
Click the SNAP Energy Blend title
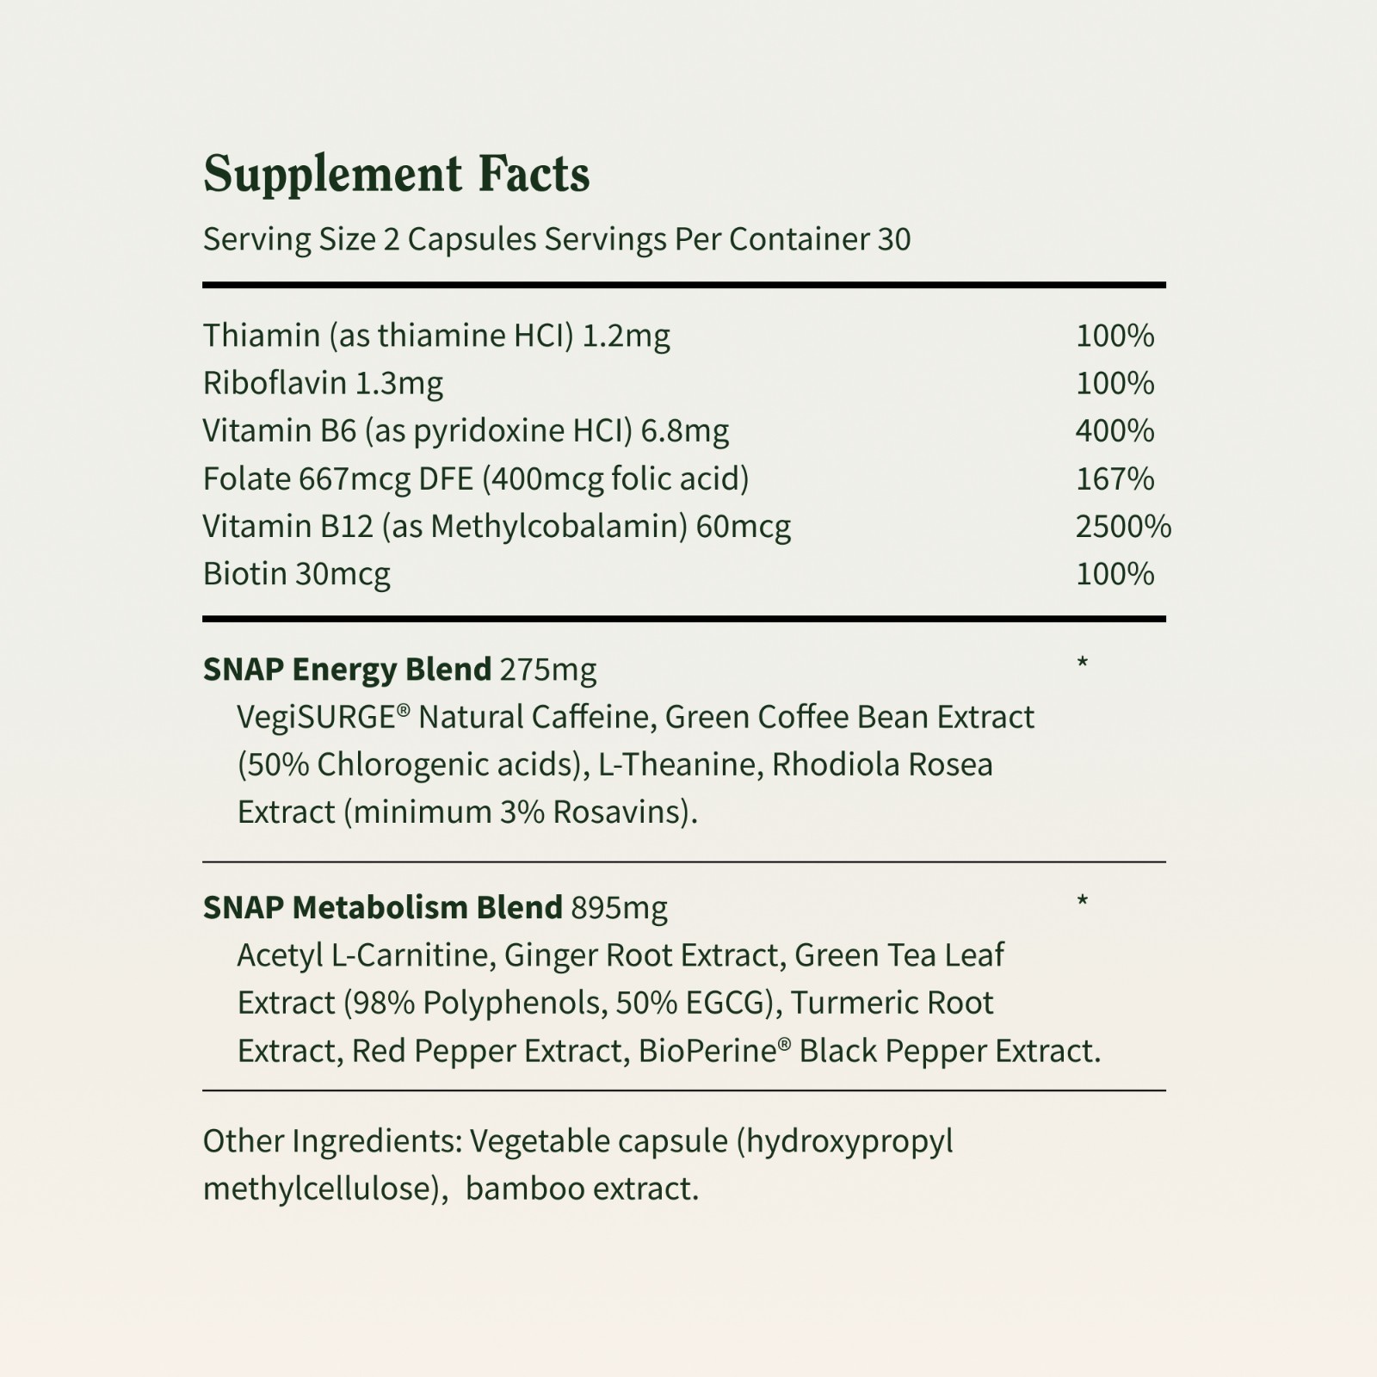click(x=347, y=670)
